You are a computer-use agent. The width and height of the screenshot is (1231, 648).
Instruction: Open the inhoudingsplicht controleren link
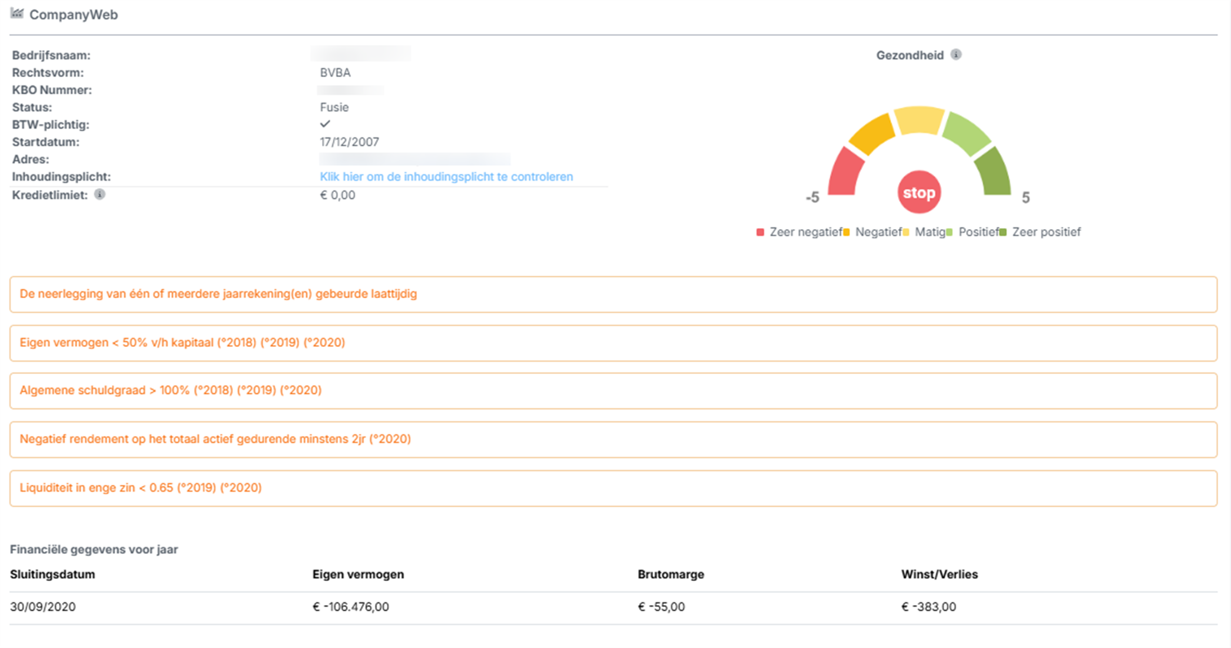446,177
